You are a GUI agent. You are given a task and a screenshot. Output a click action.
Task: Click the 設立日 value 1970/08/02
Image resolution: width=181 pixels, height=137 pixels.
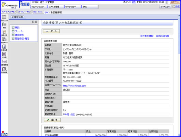click(71, 65)
